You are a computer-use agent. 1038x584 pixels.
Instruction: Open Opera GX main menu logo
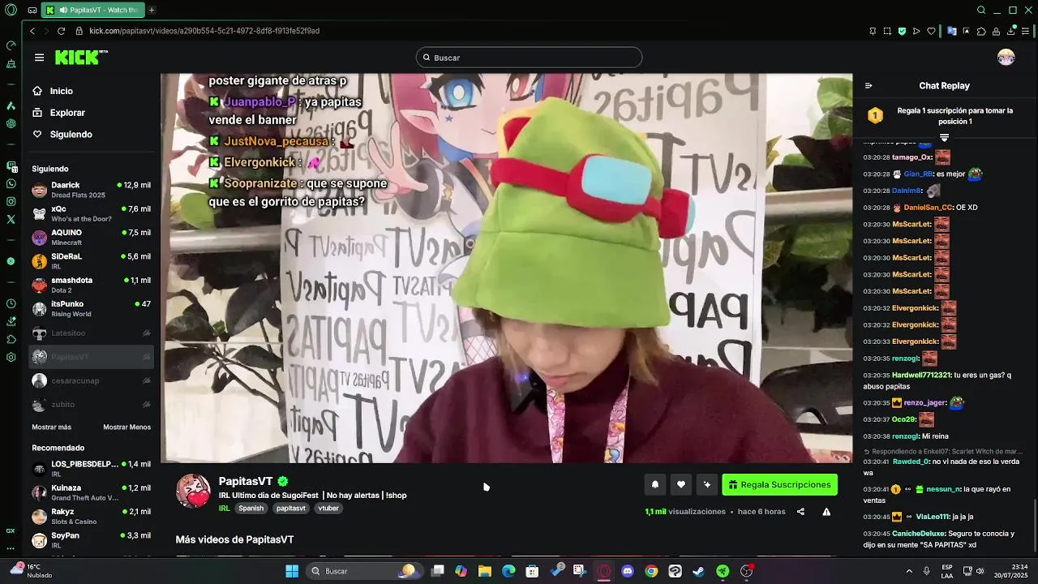(x=11, y=10)
